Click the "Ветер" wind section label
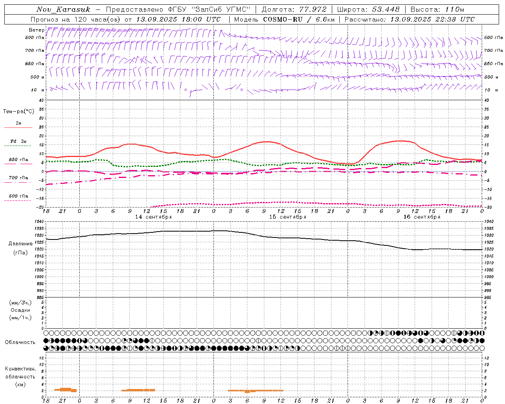The image size is (505, 404). tap(36, 30)
